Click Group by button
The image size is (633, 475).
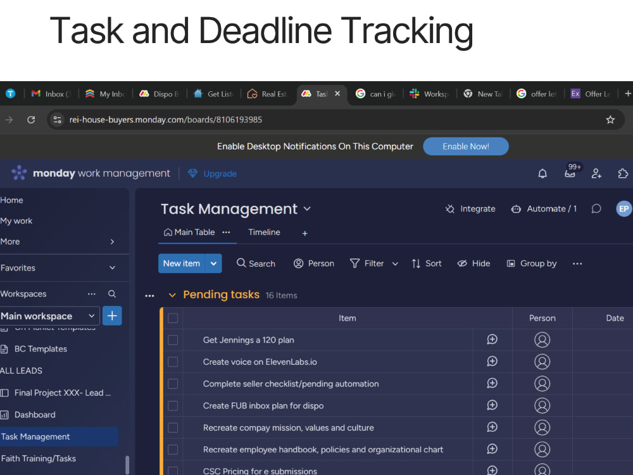click(532, 263)
